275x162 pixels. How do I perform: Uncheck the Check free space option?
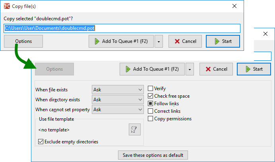151,96
